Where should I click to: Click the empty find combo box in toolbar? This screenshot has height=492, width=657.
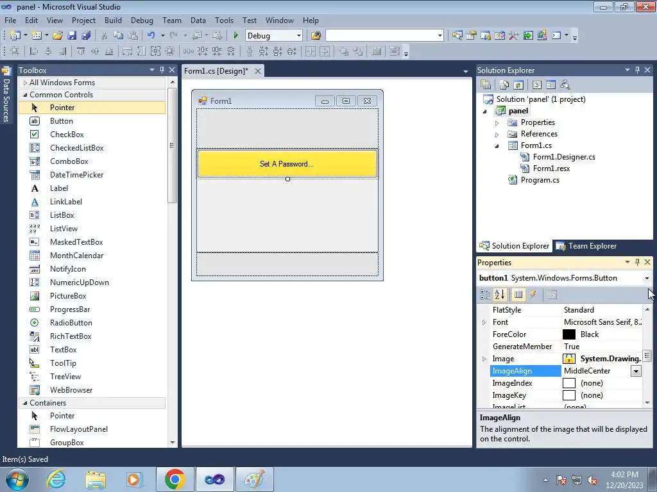coord(384,36)
